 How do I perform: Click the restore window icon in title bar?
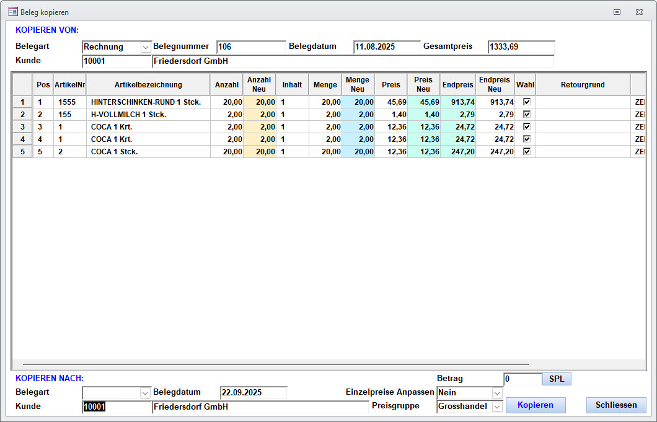[617, 12]
